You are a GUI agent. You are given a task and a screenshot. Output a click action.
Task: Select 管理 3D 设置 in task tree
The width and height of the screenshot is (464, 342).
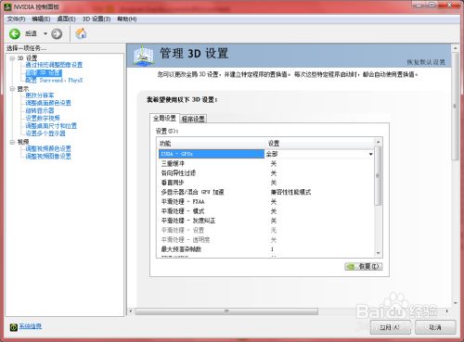point(44,73)
